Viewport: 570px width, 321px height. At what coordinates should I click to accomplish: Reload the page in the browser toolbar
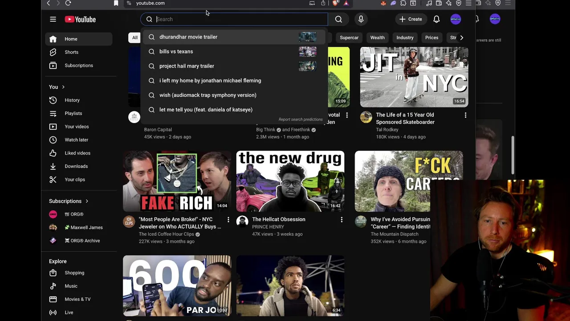click(68, 3)
